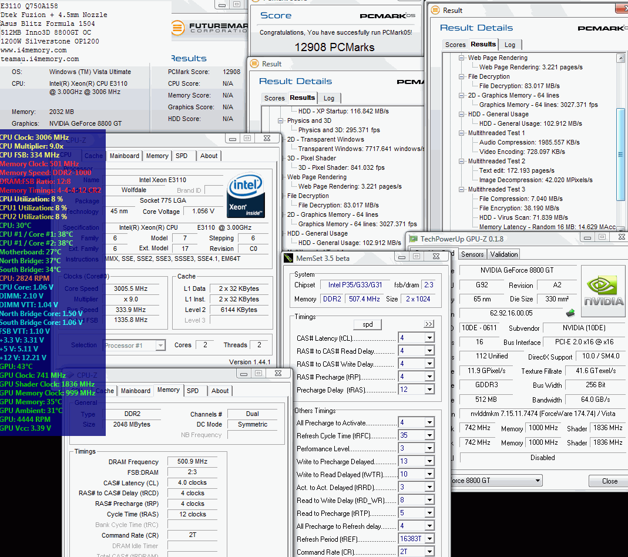Click the GPU-Z Bandwidth value 64.0 GB/s

[x=595, y=400]
